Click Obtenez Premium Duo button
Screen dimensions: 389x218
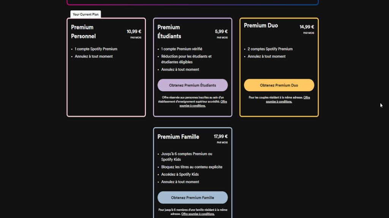279,85
